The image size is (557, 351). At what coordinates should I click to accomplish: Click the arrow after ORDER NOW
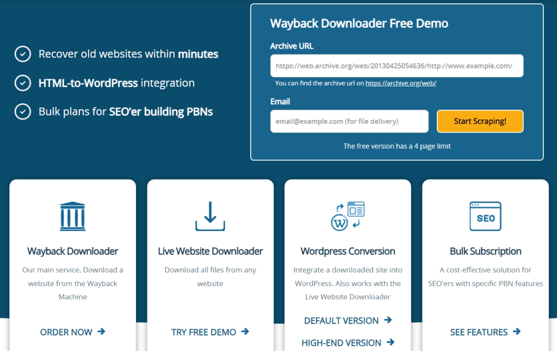[102, 331]
